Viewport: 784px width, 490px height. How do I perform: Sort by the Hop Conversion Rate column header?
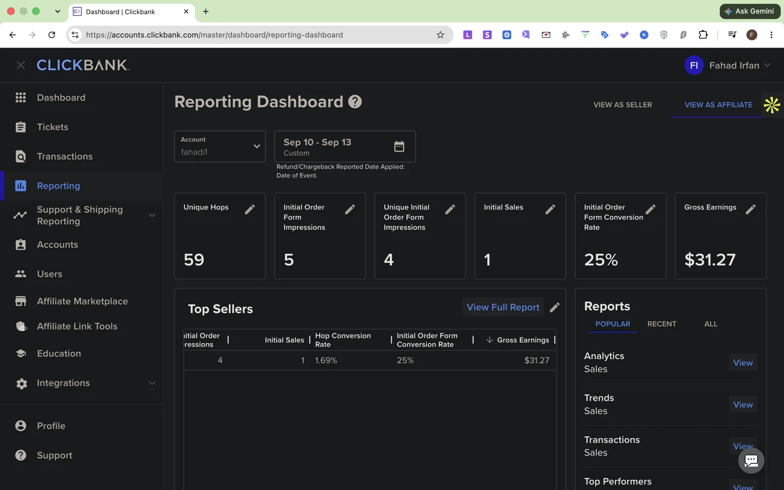pyautogui.click(x=343, y=340)
